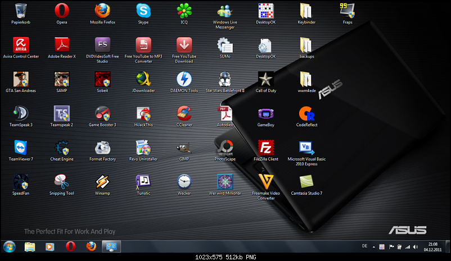Image resolution: width=451 pixels, height=261 pixels.
Task: Launch TeamSpeak 3
Action: pyautogui.click(x=21, y=113)
